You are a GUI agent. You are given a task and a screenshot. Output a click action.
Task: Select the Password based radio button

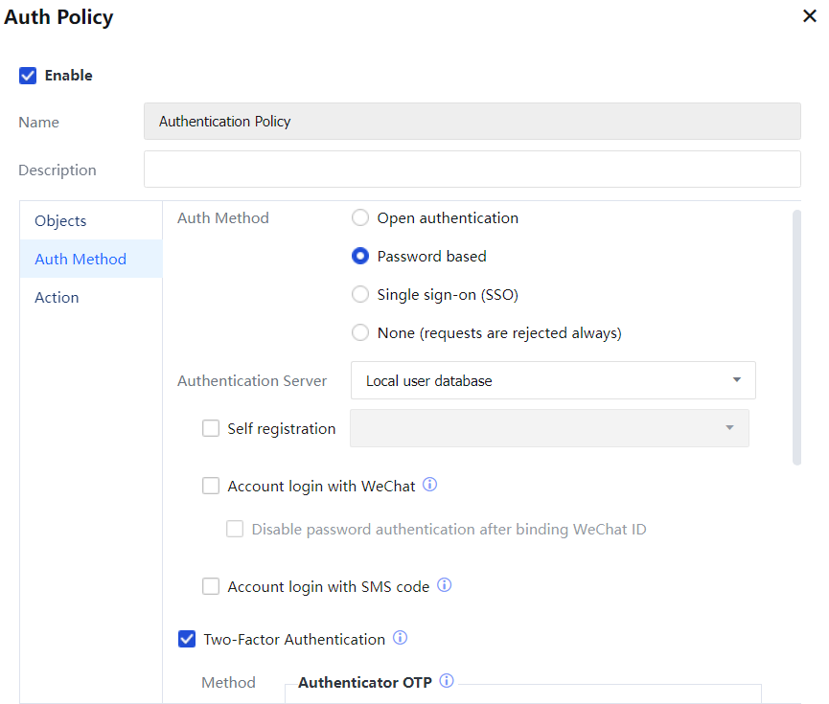(360, 257)
